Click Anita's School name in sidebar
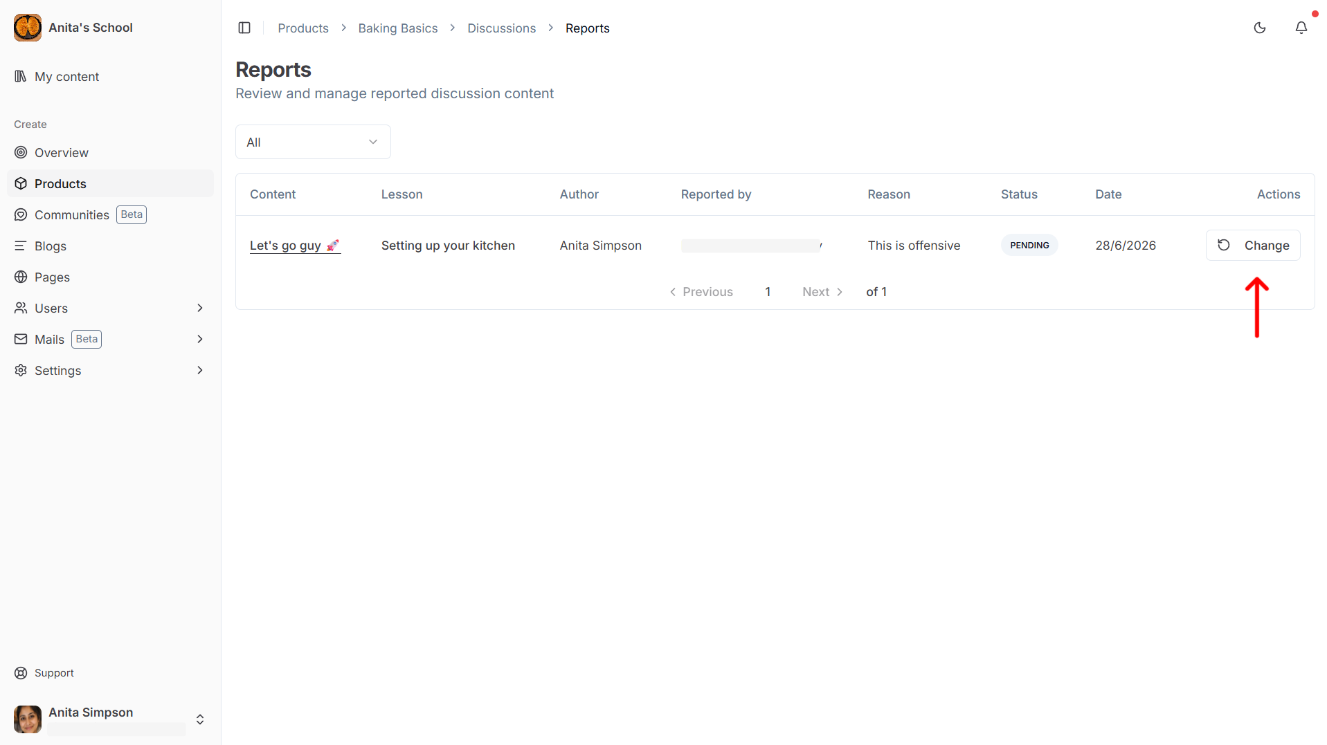Image resolution: width=1327 pixels, height=745 pixels. [x=91, y=28]
